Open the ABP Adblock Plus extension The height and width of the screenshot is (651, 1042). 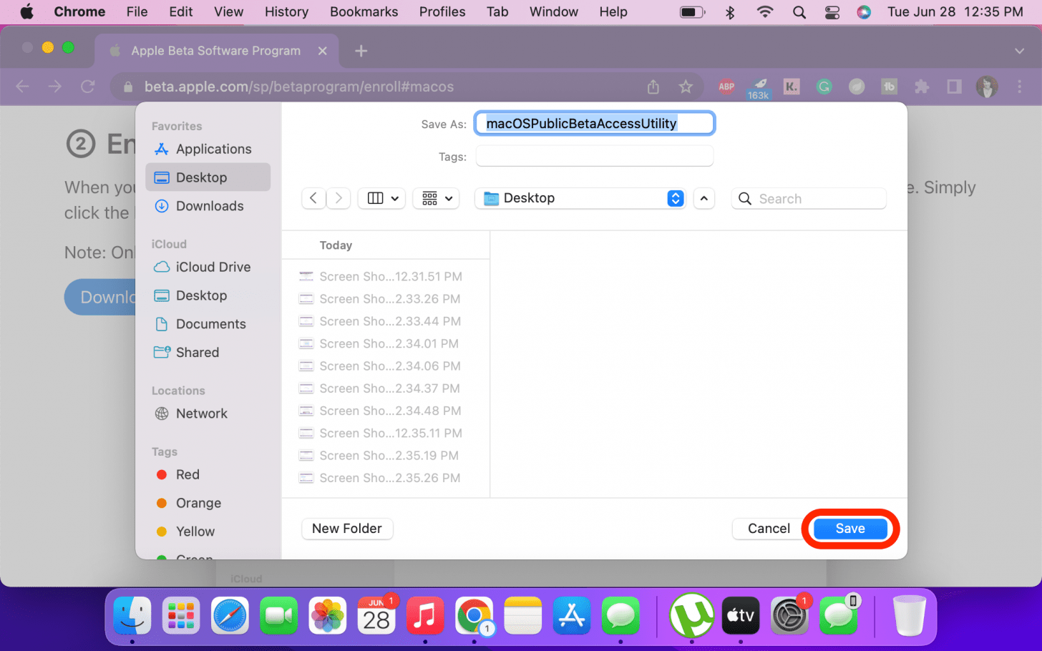pyautogui.click(x=726, y=87)
